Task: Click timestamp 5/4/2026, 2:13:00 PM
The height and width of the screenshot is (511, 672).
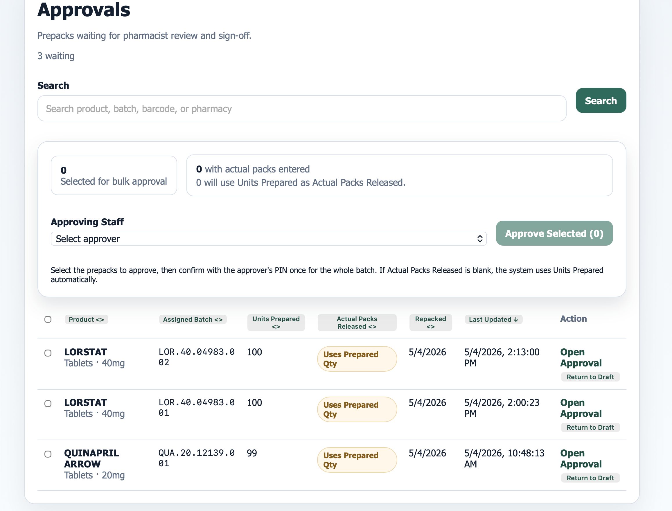Action: point(502,357)
